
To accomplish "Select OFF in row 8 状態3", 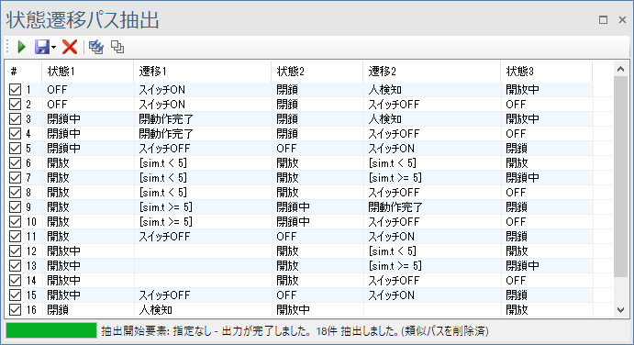I will [516, 192].
